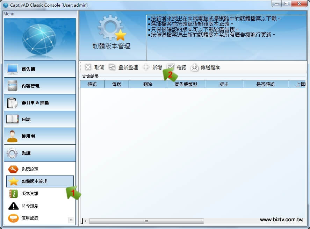Image resolution: width=310 pixels, height=229 pixels.
Task: Click the 重新整理 (Refresh) toolbar icon
Action: coord(112,67)
